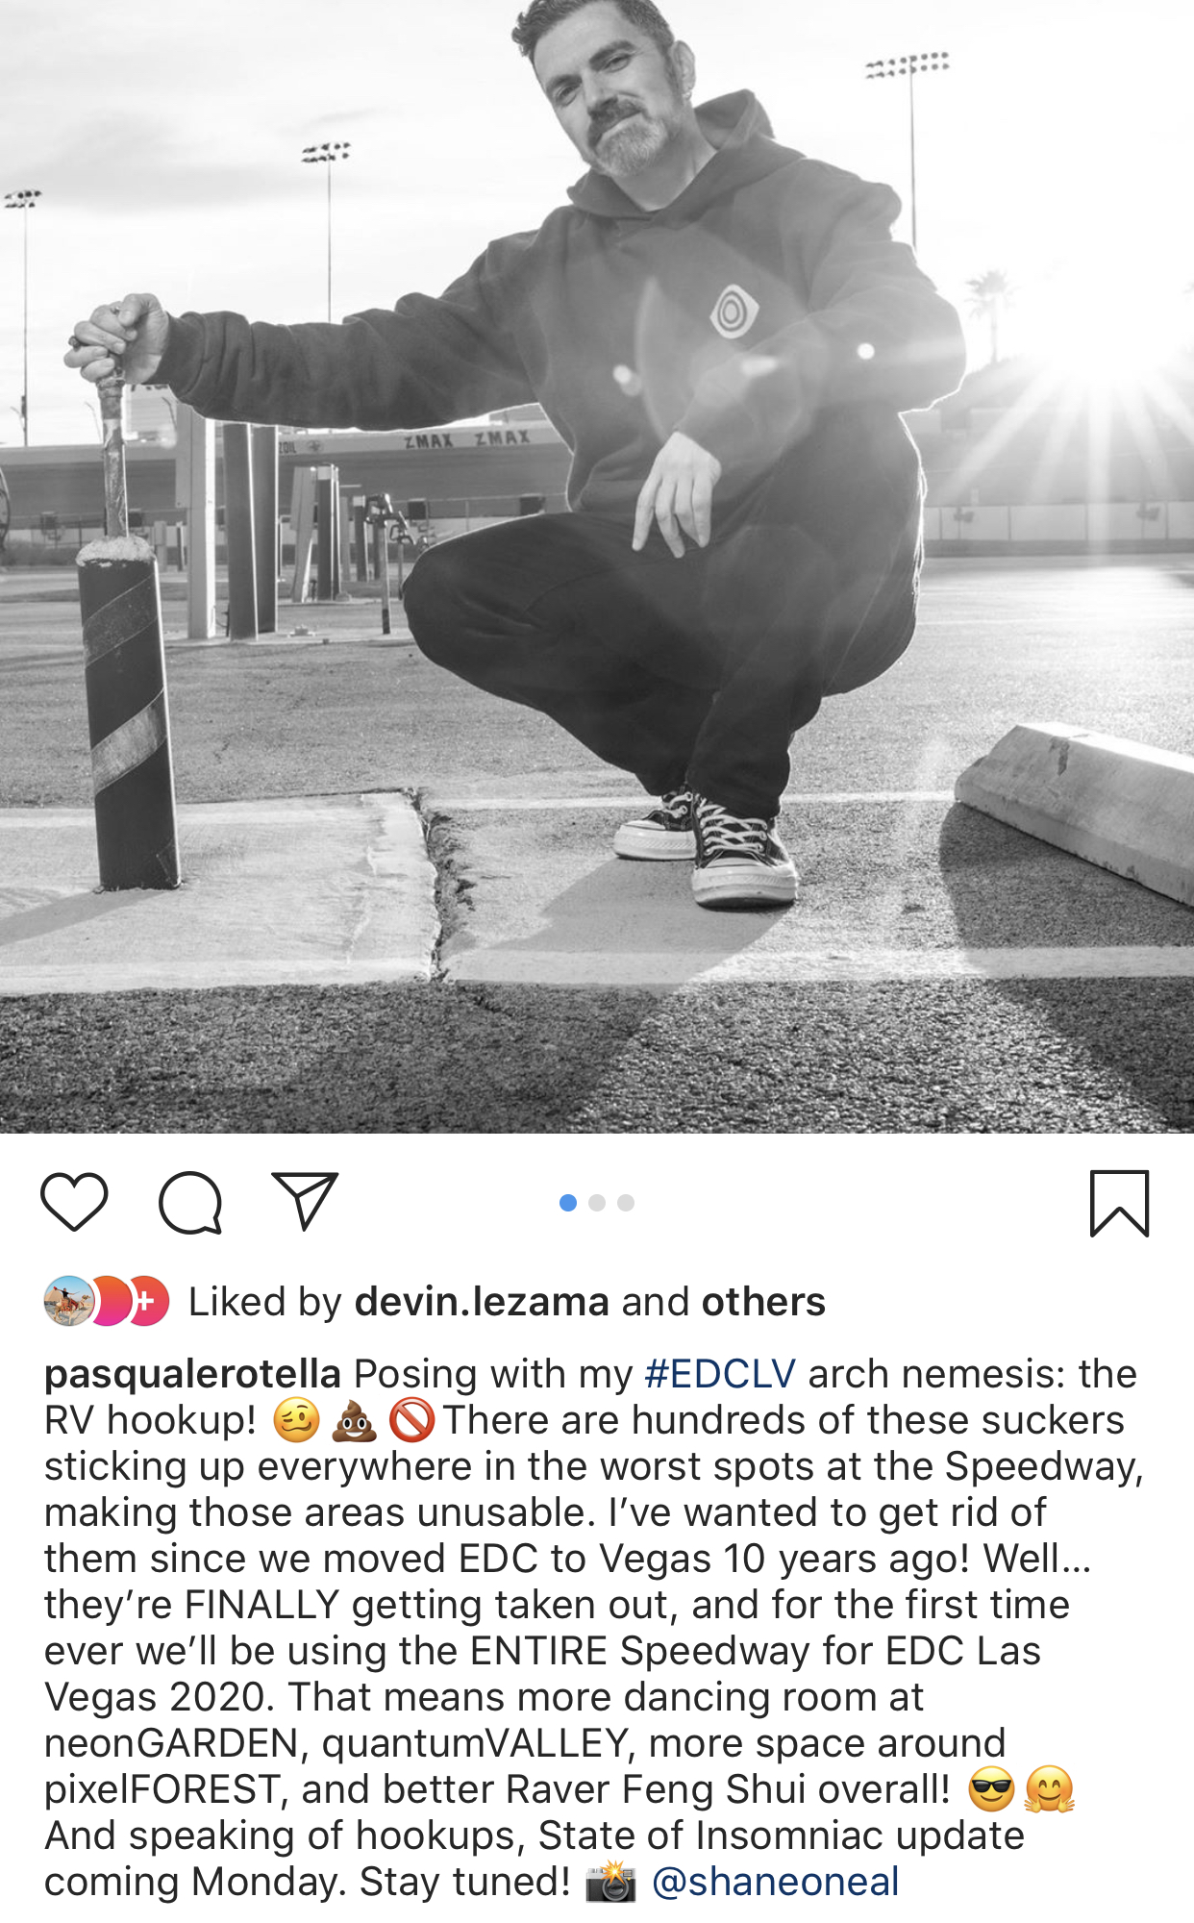Tap the orange-pink middle liker avatar
The height and width of the screenshot is (1923, 1194).
point(110,1302)
